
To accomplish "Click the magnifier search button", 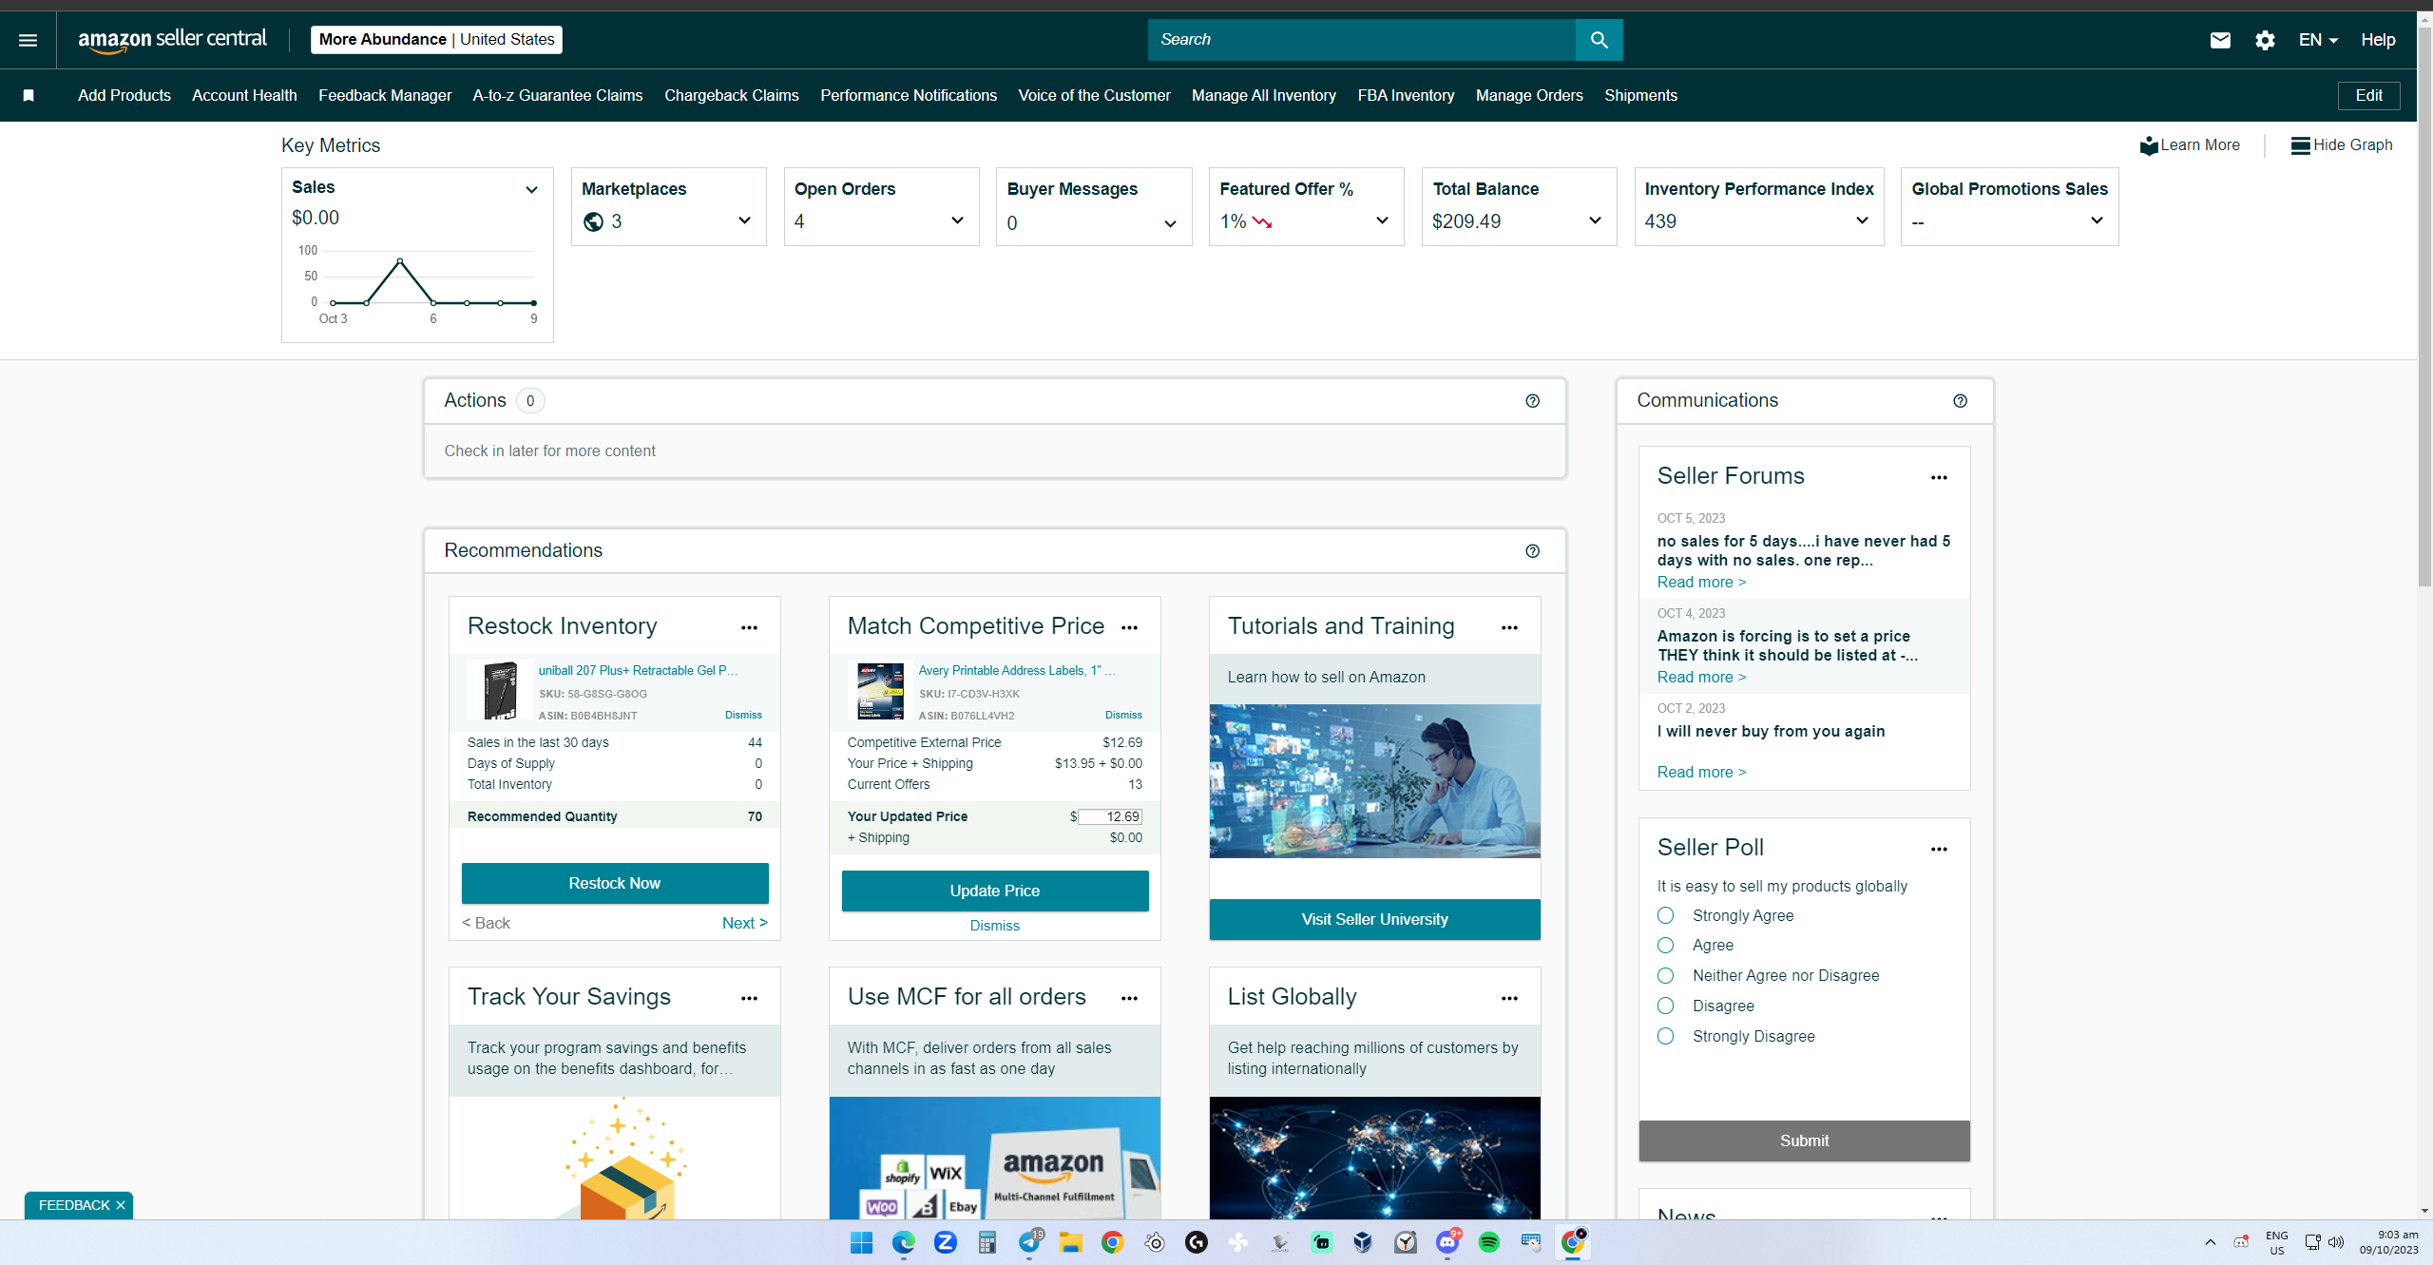I will coord(1599,40).
